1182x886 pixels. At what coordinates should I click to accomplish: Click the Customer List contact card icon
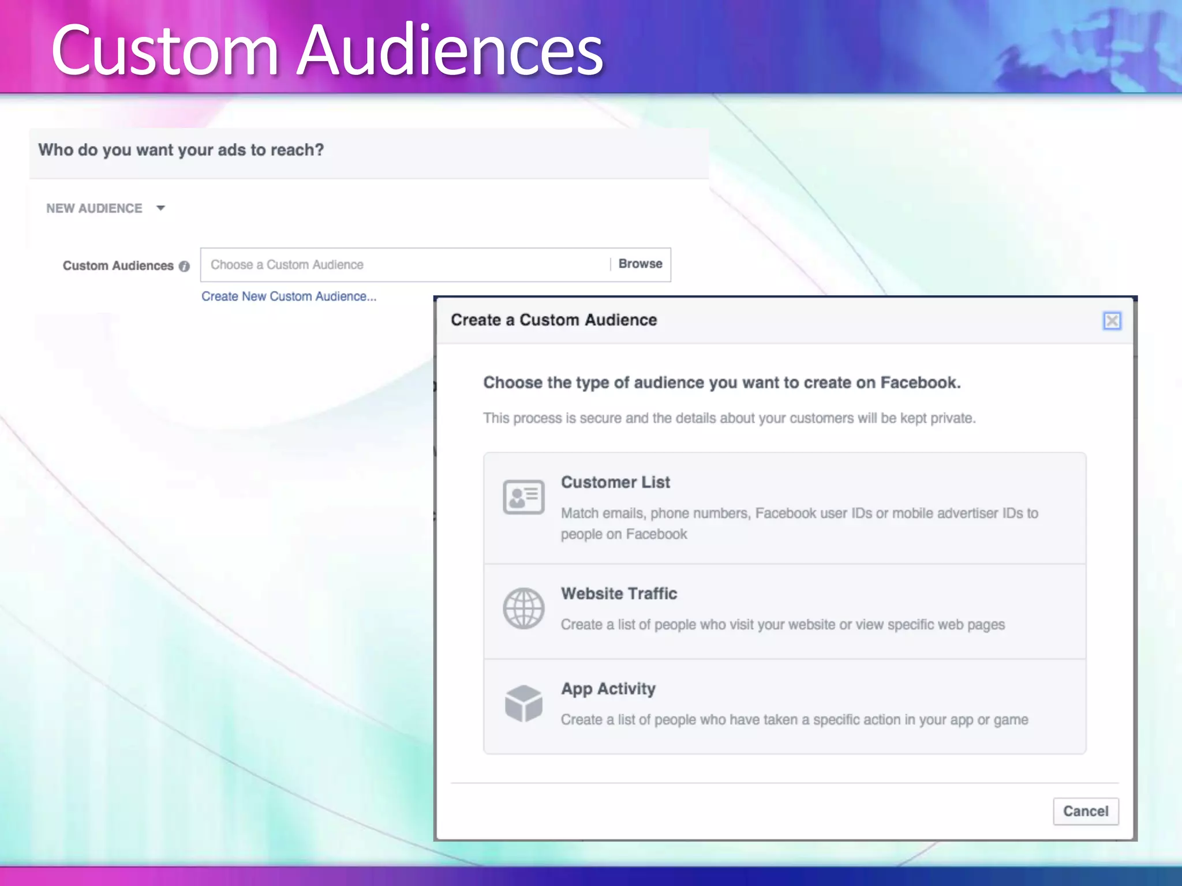(523, 497)
